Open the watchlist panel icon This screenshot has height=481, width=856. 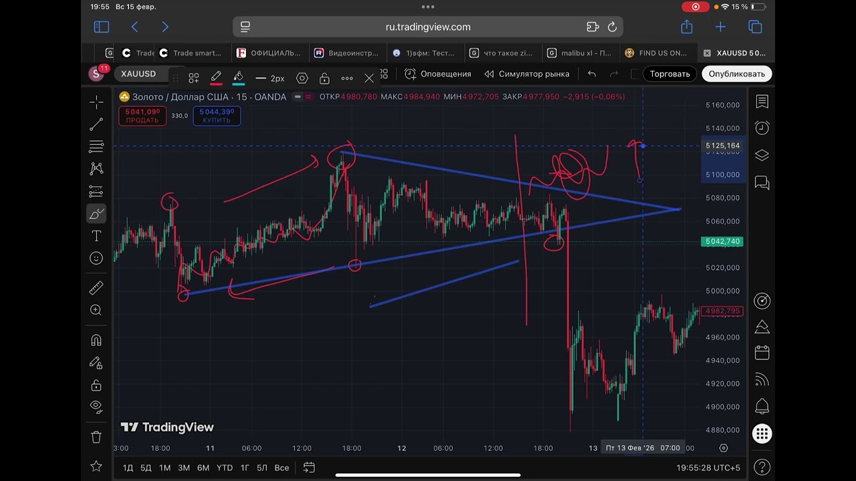(x=762, y=102)
